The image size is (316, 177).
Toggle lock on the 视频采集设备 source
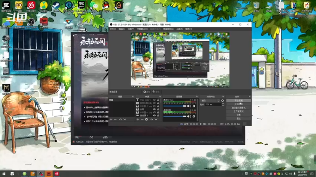[158, 103]
